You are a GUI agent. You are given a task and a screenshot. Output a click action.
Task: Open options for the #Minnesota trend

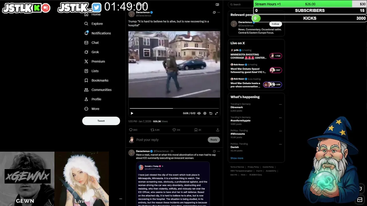(280, 131)
